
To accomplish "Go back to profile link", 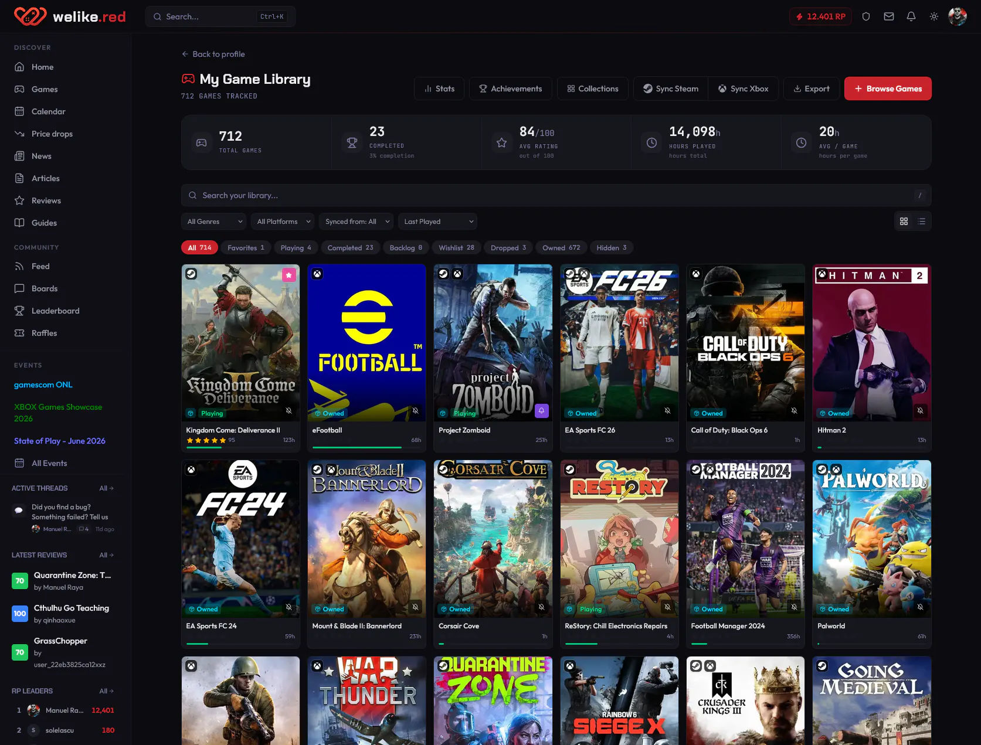I will 213,54.
